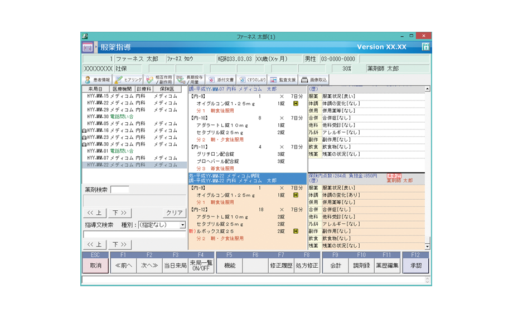The width and height of the screenshot is (513, 318).
Task: Open 添付文書 package insert viewer
Action: 221,80
